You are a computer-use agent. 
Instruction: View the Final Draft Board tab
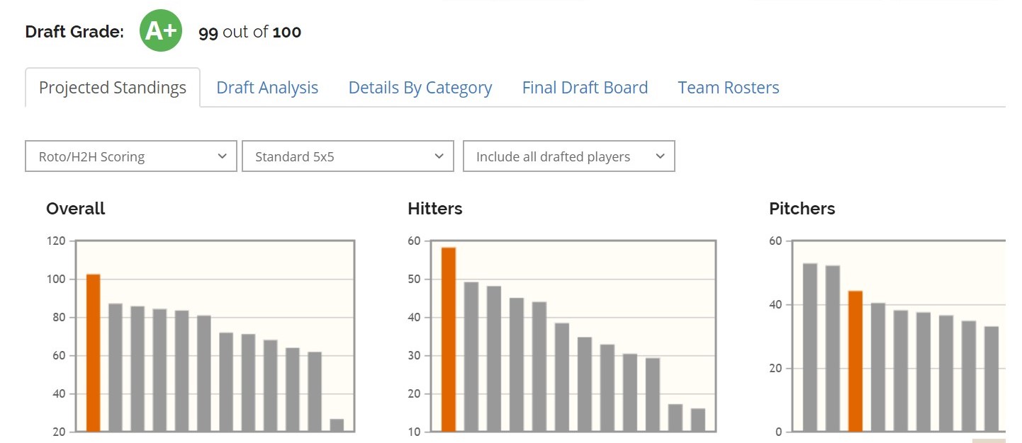[585, 88]
